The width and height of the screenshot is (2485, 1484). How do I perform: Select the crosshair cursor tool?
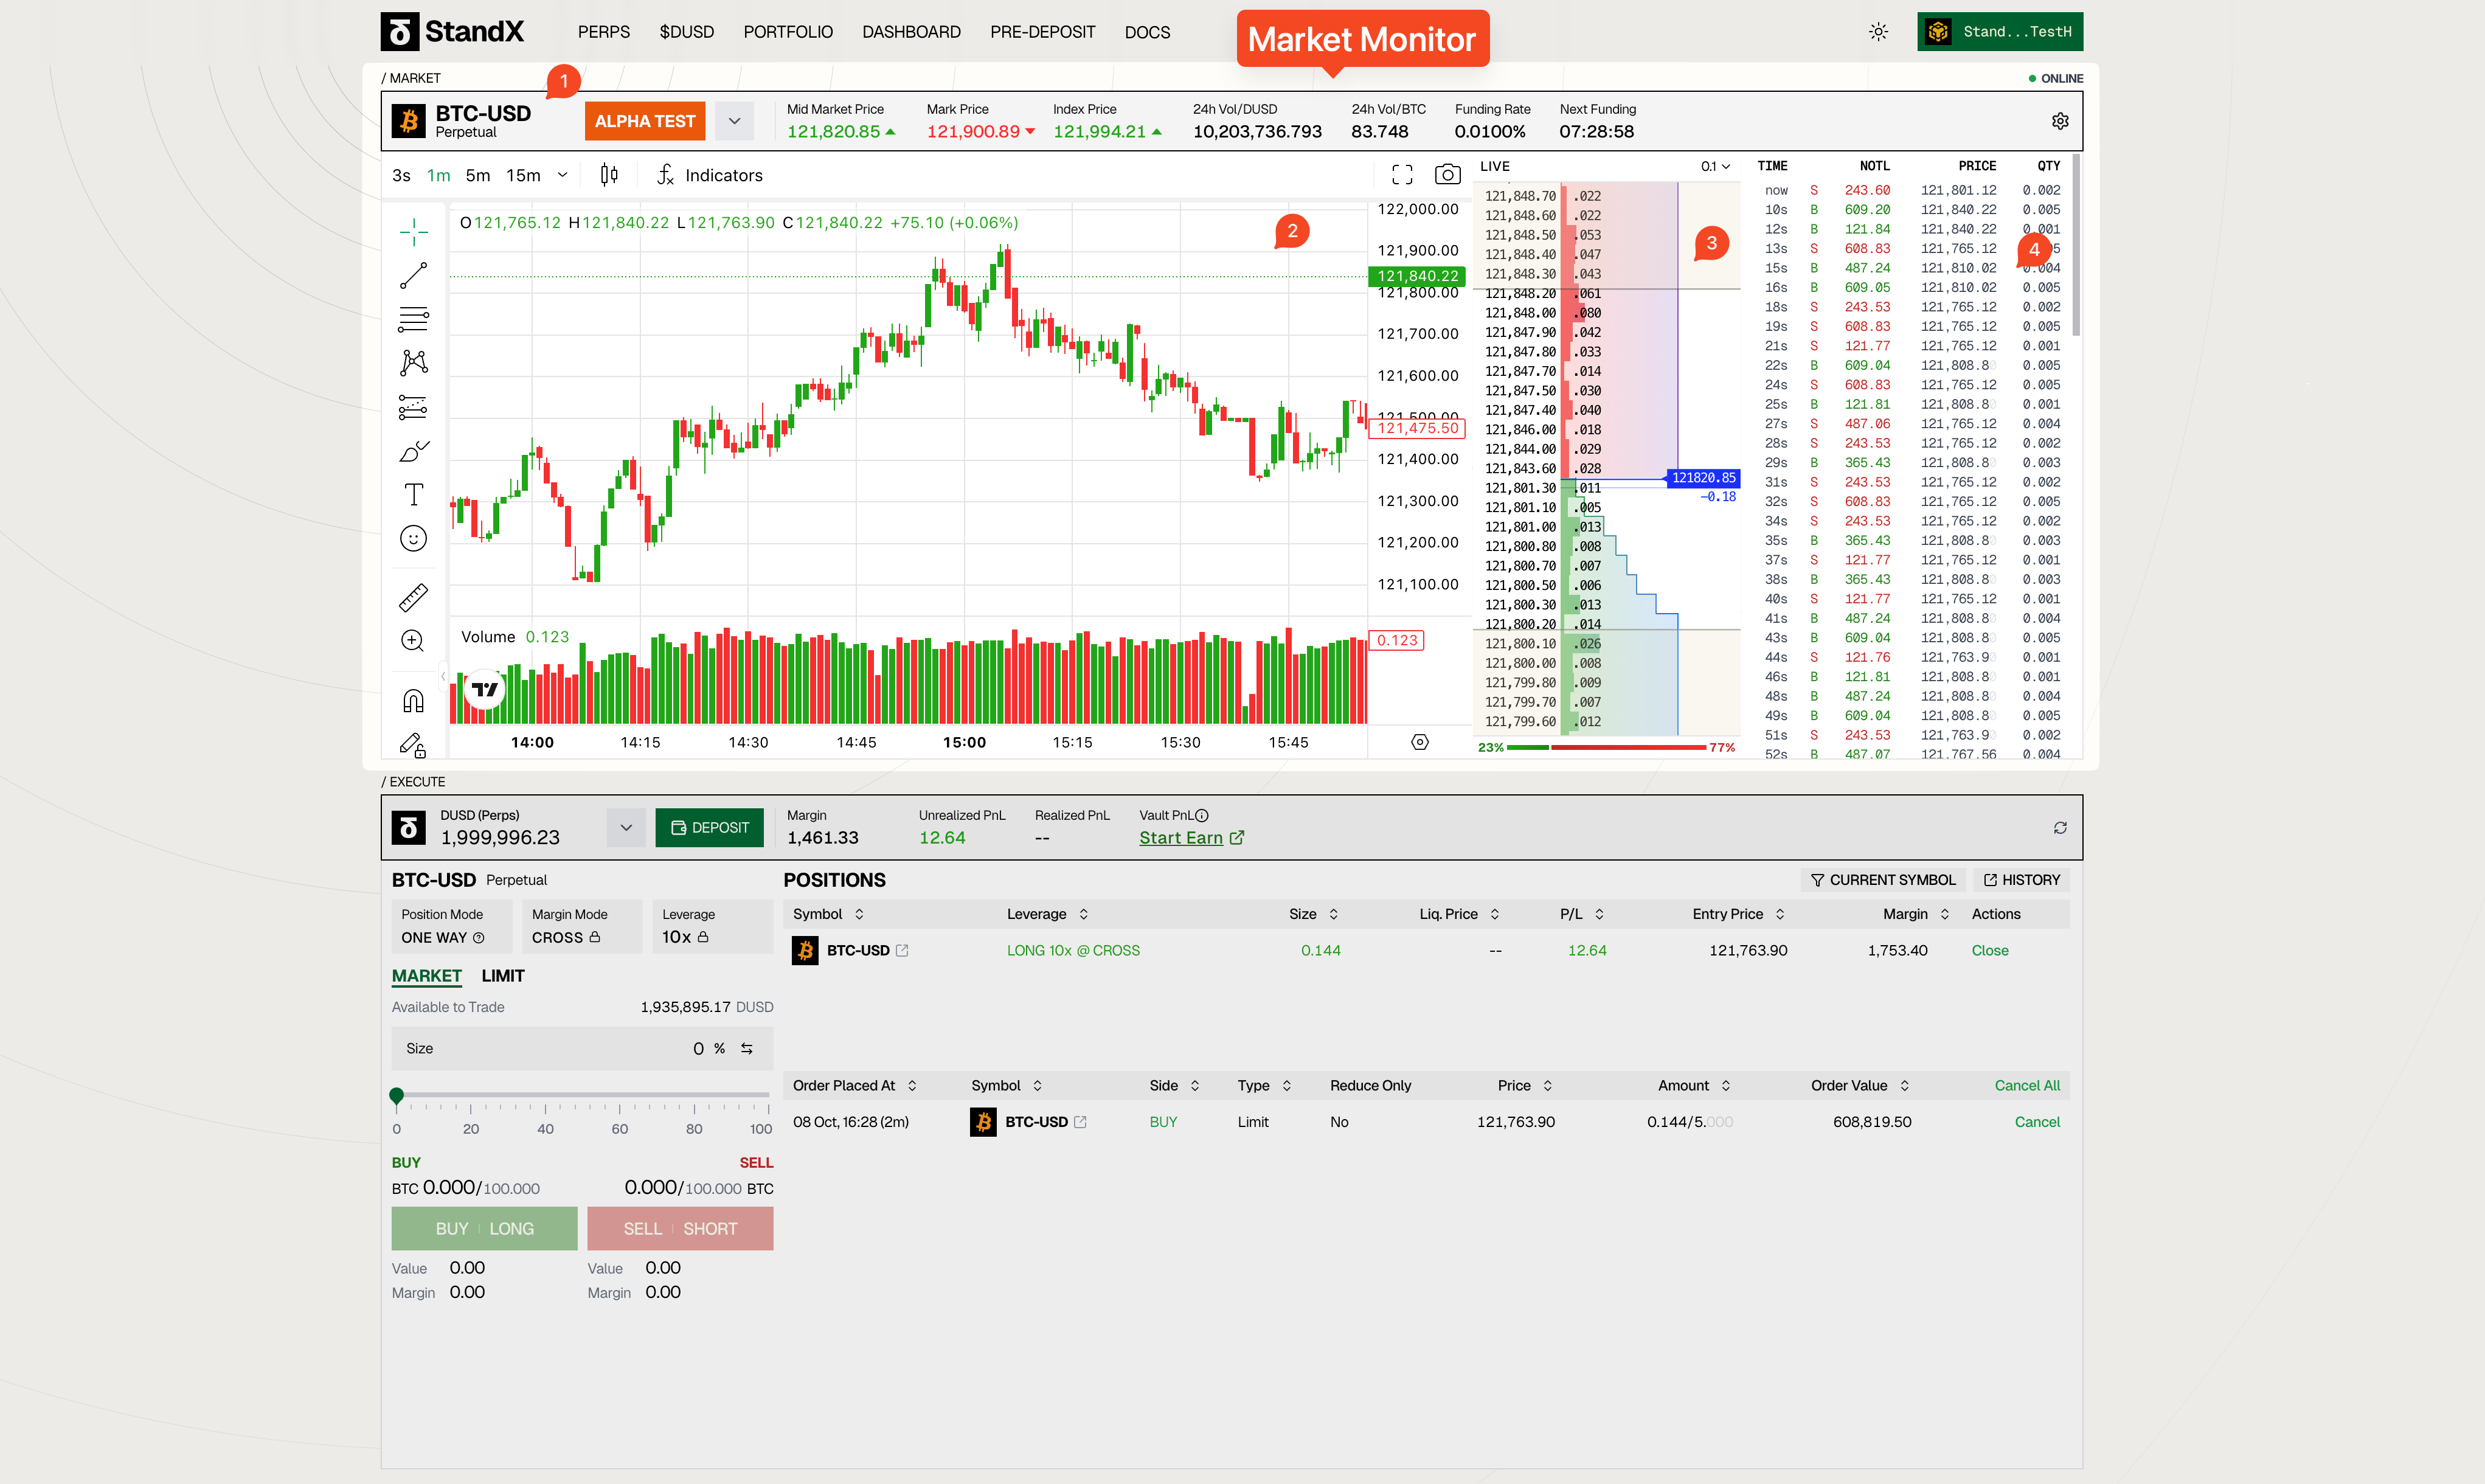(413, 232)
